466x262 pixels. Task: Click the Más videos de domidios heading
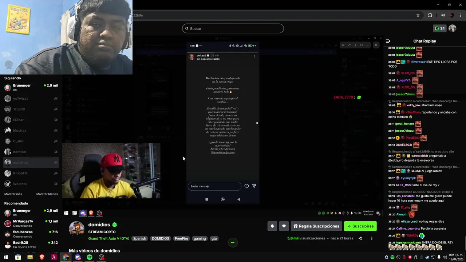(x=94, y=251)
